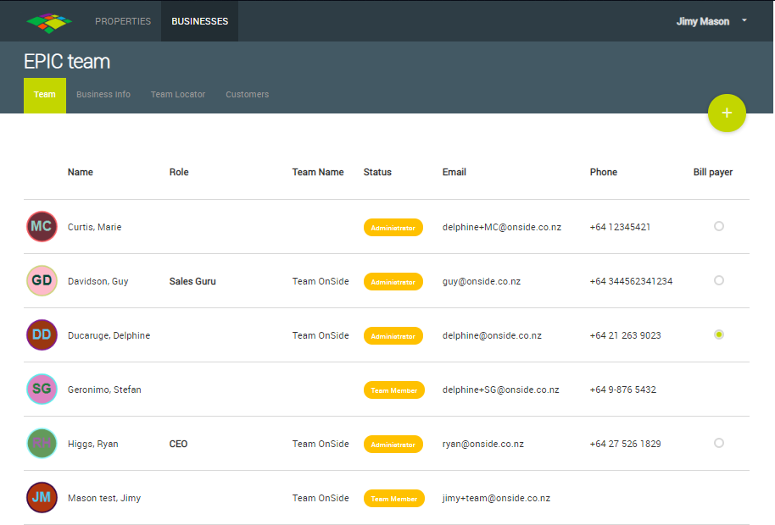Choose Ryan Higgs as bill payer
The width and height of the screenshot is (775, 525).
point(719,443)
